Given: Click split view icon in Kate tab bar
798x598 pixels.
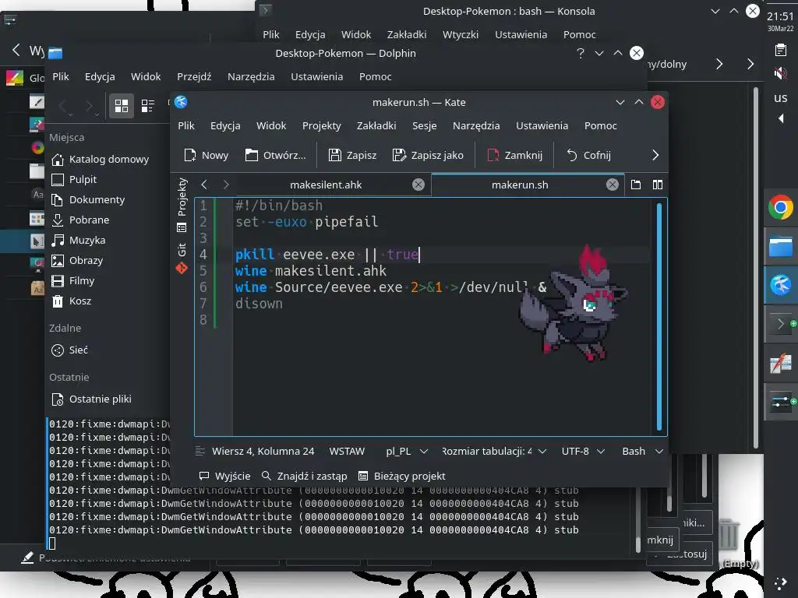Looking at the screenshot, I should [x=658, y=185].
